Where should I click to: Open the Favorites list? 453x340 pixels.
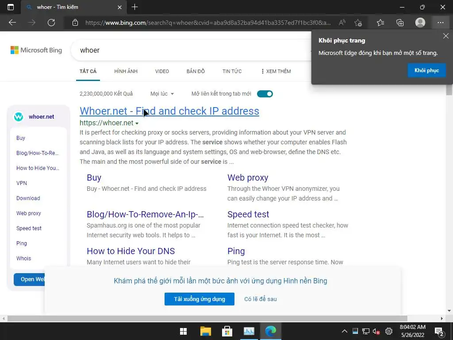pyautogui.click(x=380, y=23)
